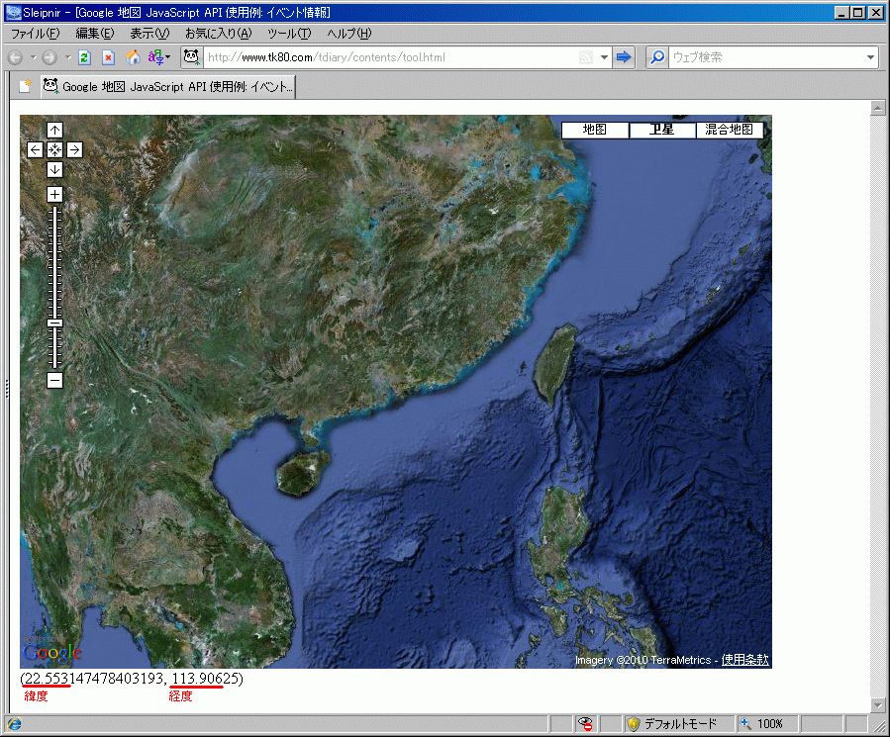890x737 pixels.
Task: Open a new tab with new page icon
Action: [x=25, y=87]
